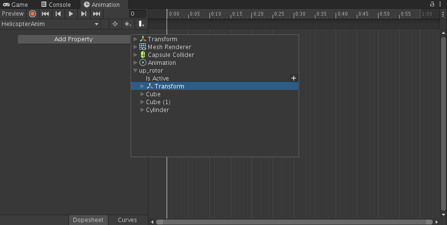Screen dimensions: 447x225
Task: Click the scroll right arrow
Action: 437,222
